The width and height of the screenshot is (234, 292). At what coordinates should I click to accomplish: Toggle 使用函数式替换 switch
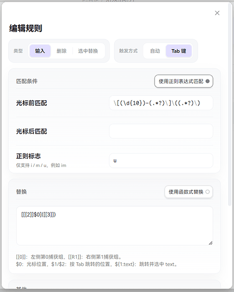click(x=188, y=192)
